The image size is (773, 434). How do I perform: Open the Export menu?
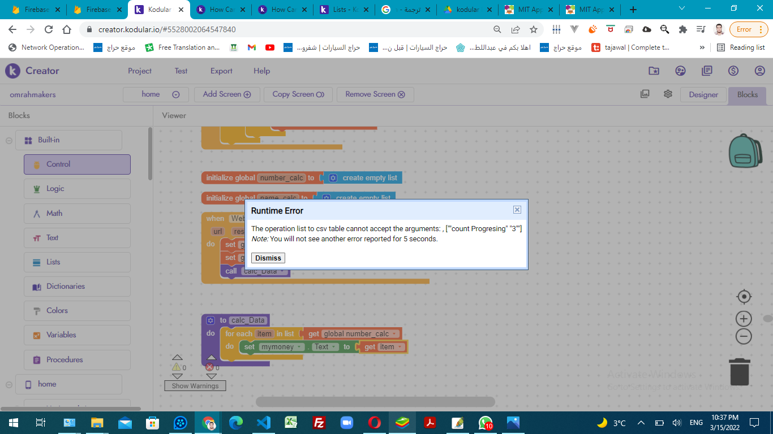(x=221, y=71)
